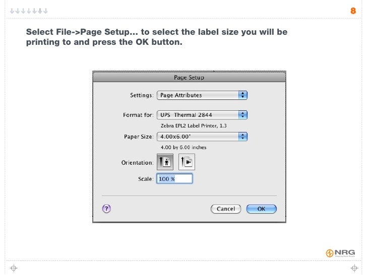Image resolution: width=367 pixels, height=275 pixels.
Task: Click the bottom-right crosshair registration mark
Action: click(354, 268)
